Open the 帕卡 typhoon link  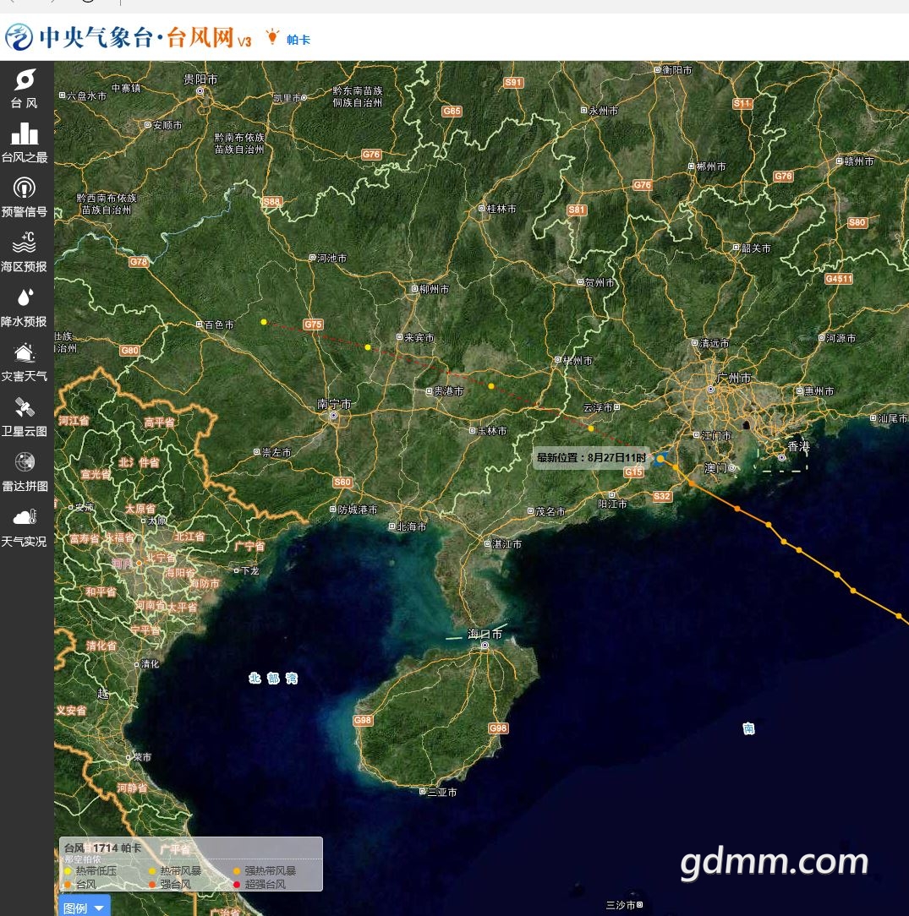[x=298, y=40]
